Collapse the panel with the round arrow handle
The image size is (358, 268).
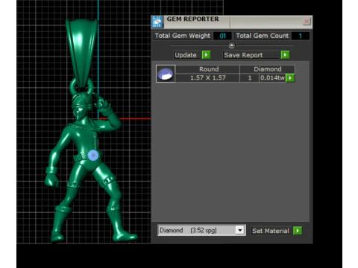point(231,45)
